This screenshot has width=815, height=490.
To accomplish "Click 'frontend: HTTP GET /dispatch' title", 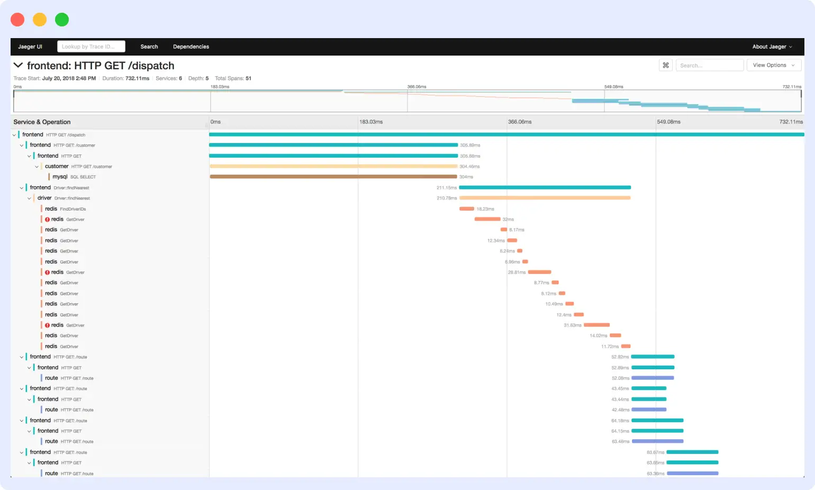I will point(101,66).
